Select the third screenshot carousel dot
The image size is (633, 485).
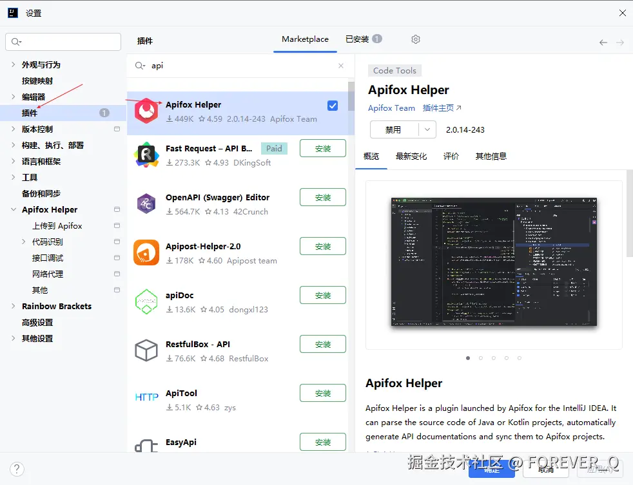pos(494,358)
